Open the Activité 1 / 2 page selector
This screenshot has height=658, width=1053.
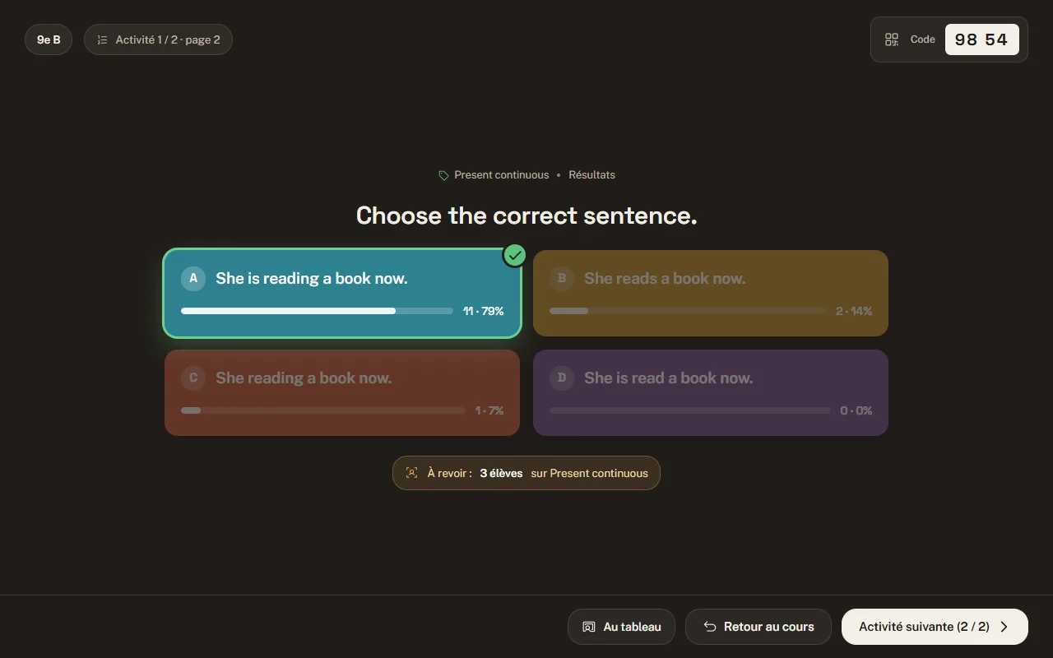[x=158, y=39]
